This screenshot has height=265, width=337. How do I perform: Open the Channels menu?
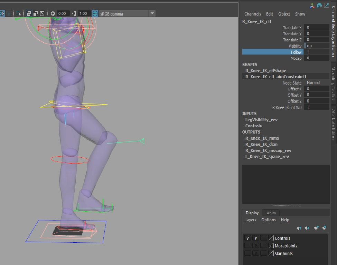[252, 14]
